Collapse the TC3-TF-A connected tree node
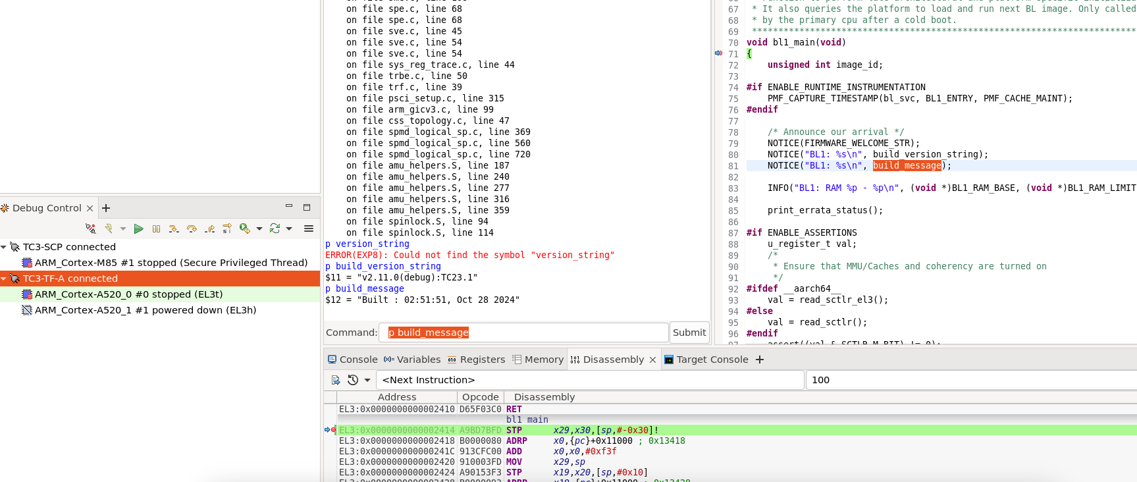The height and width of the screenshot is (482, 1137). tap(4, 279)
